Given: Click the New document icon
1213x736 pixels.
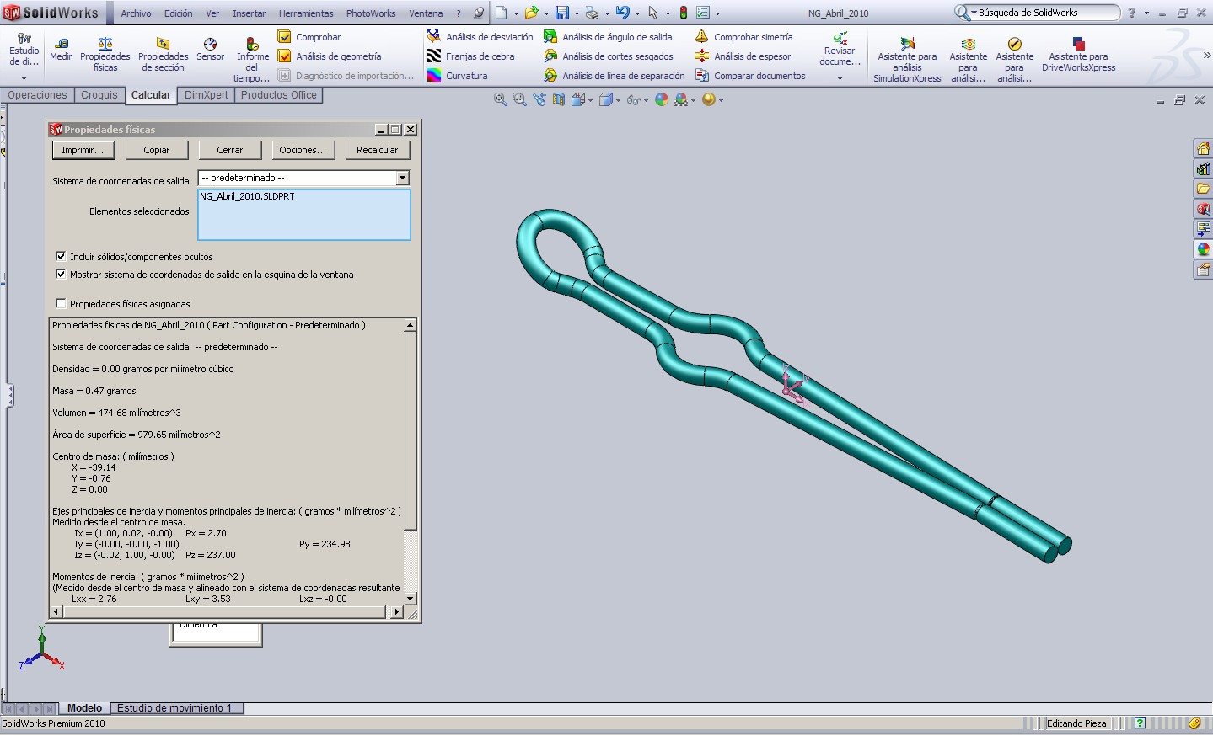Looking at the screenshot, I should 501,13.
